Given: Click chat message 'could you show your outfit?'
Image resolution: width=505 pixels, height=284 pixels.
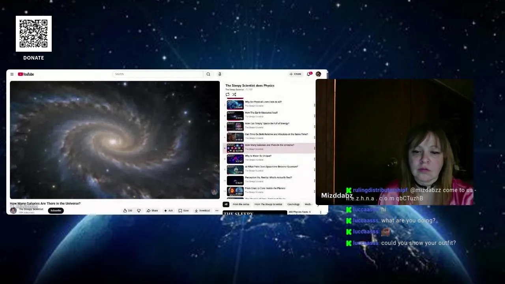Looking at the screenshot, I should point(419,243).
